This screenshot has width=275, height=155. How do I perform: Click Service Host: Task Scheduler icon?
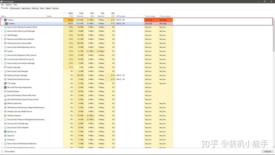[5, 127]
